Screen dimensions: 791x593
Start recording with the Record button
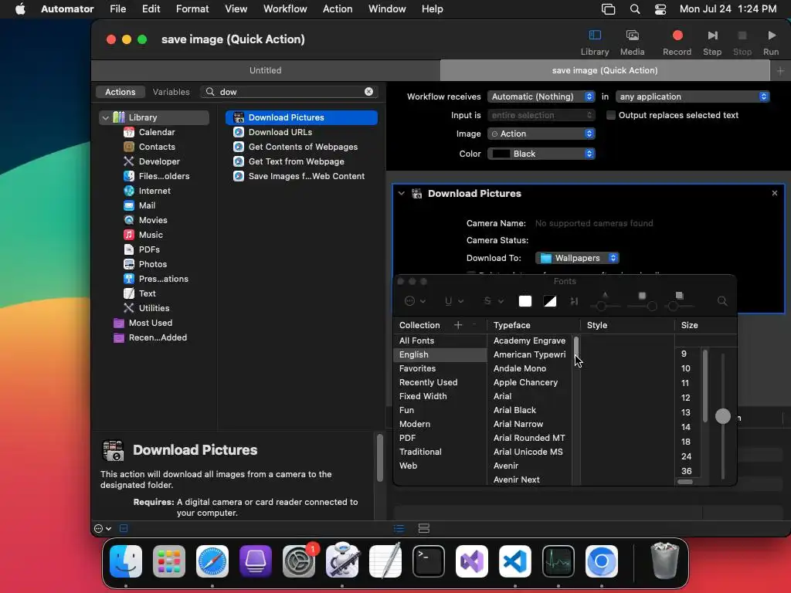pyautogui.click(x=677, y=42)
